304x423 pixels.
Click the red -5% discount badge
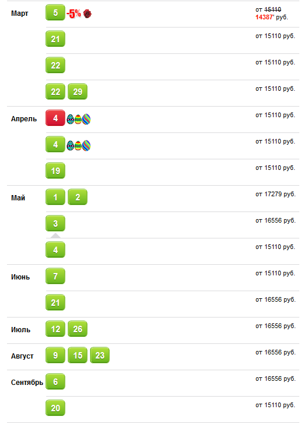pos(74,13)
